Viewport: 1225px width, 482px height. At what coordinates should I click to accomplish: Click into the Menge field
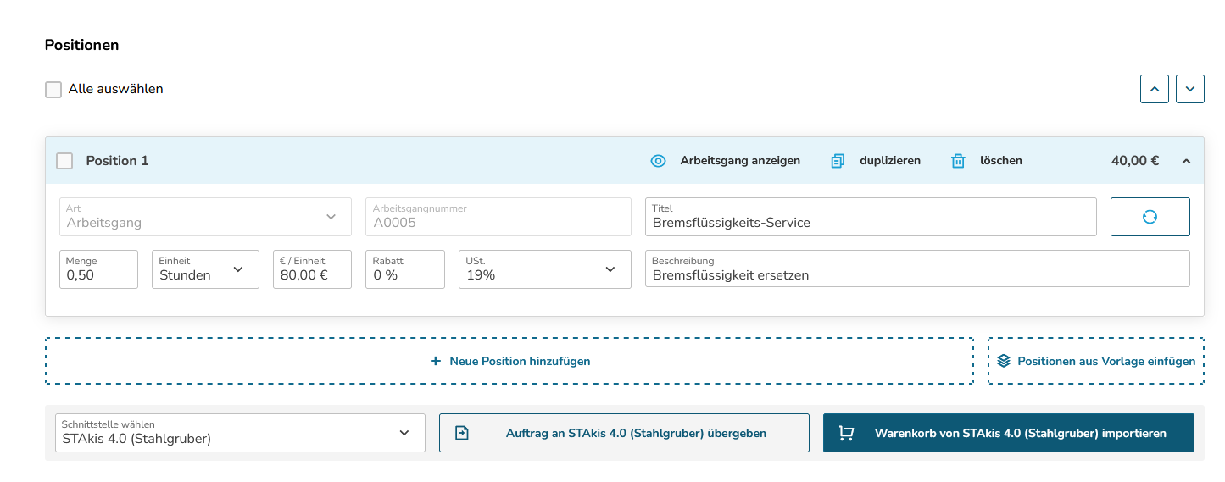[x=98, y=269]
